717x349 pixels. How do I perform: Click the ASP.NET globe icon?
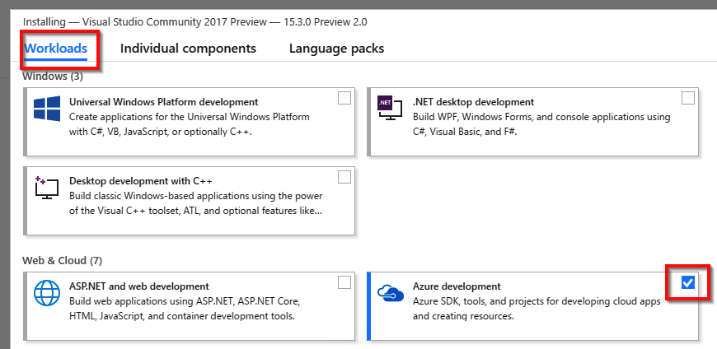tap(47, 293)
